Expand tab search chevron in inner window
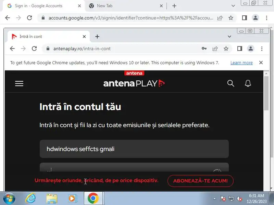 point(229,37)
